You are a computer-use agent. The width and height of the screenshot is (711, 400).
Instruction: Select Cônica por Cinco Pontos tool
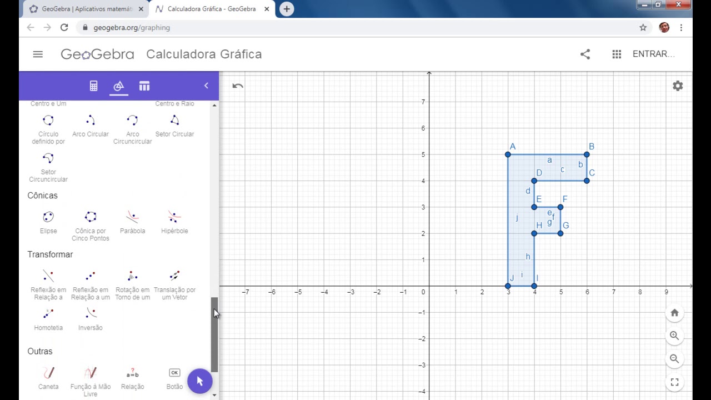coord(91,225)
